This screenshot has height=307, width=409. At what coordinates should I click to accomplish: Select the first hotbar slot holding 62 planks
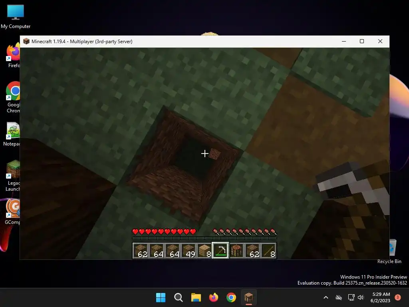click(141, 251)
